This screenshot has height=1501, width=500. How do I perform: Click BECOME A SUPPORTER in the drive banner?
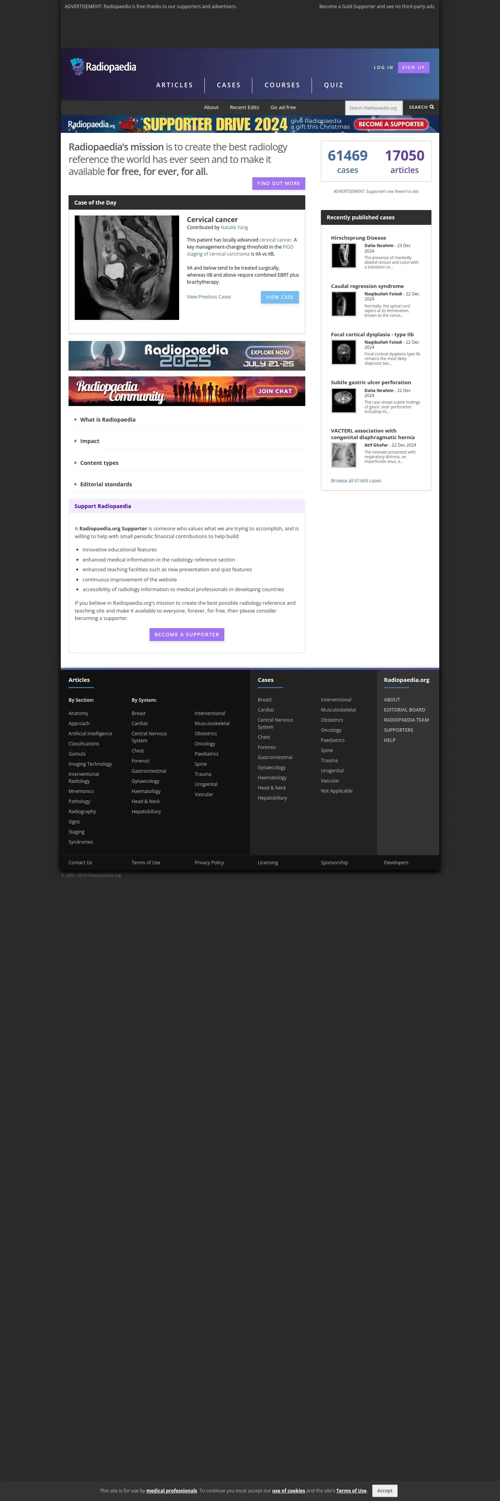click(391, 124)
